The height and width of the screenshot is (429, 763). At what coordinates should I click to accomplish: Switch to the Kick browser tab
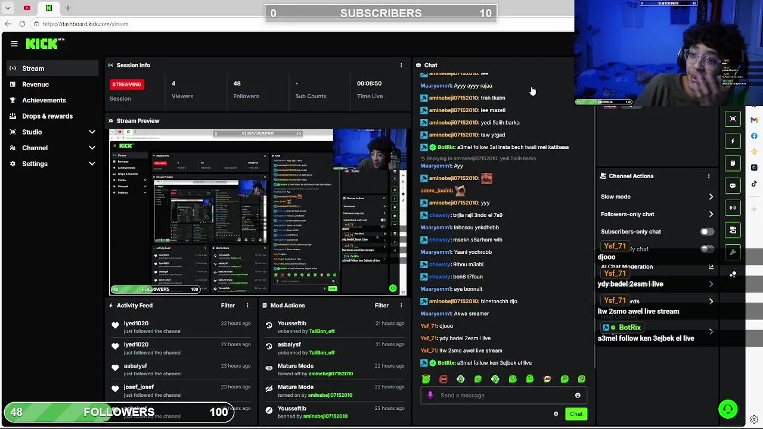click(x=49, y=8)
